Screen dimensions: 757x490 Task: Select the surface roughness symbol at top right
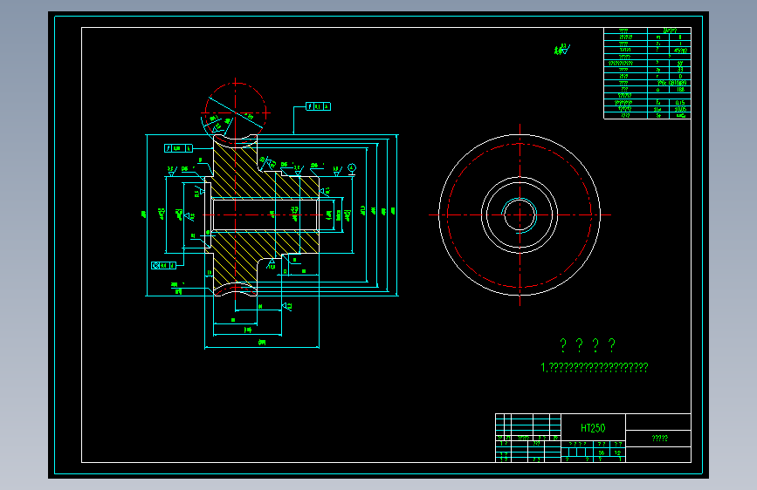562,49
